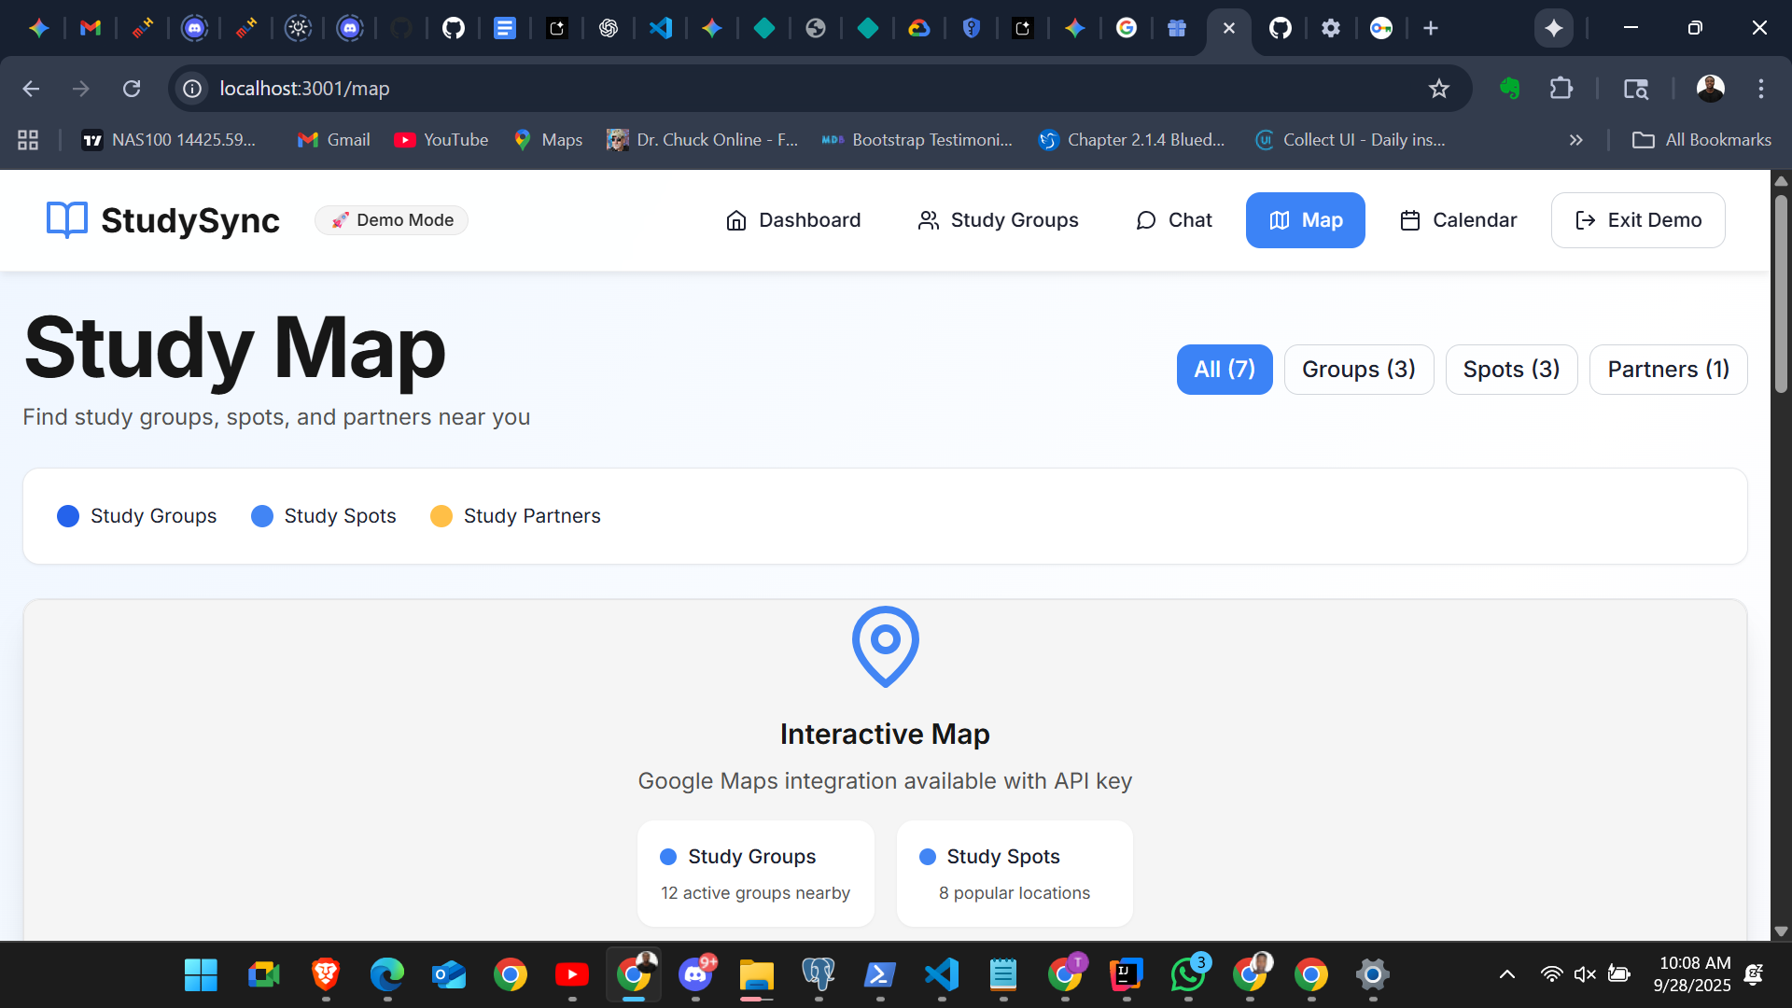Click the yellow Study Partners legend dot
The image size is (1792, 1008).
click(x=441, y=516)
